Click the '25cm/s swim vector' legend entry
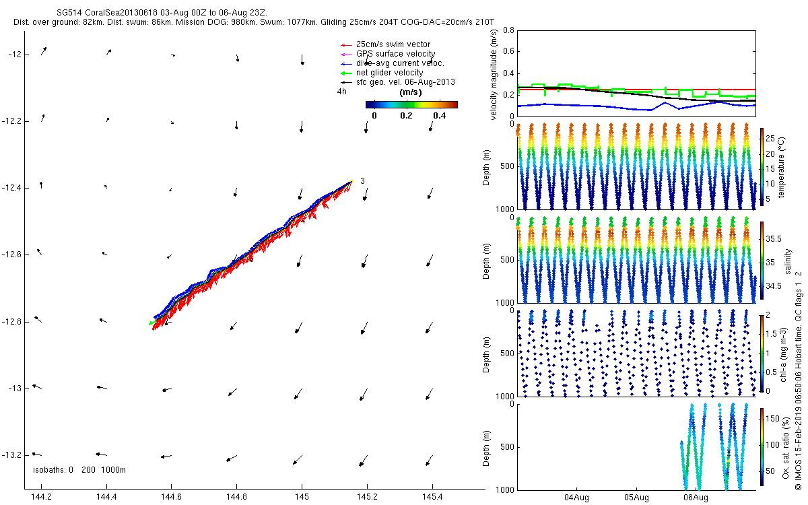This screenshot has height=505, width=808. (x=393, y=44)
